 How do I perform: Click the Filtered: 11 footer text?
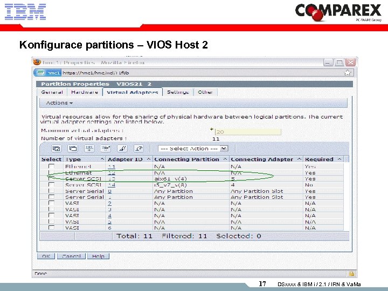coord(184,236)
